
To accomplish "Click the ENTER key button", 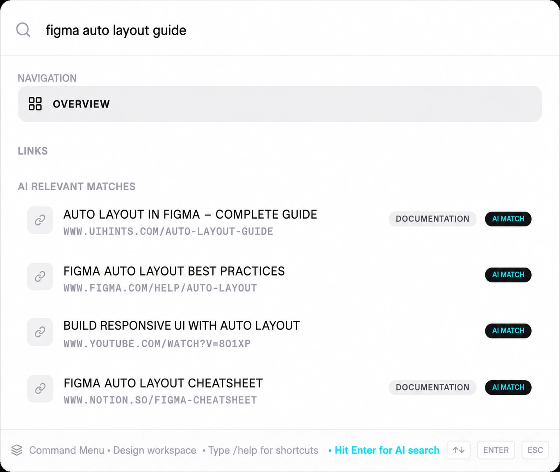I will point(496,450).
